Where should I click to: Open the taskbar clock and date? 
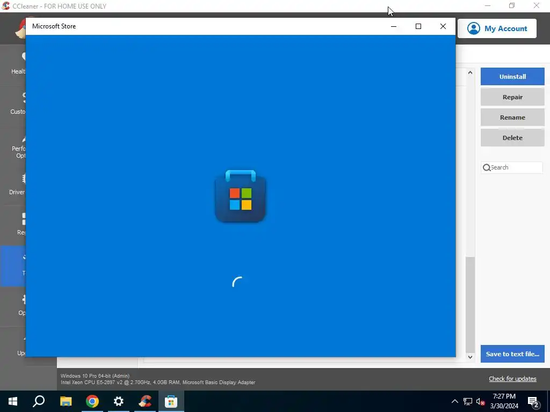click(x=504, y=401)
